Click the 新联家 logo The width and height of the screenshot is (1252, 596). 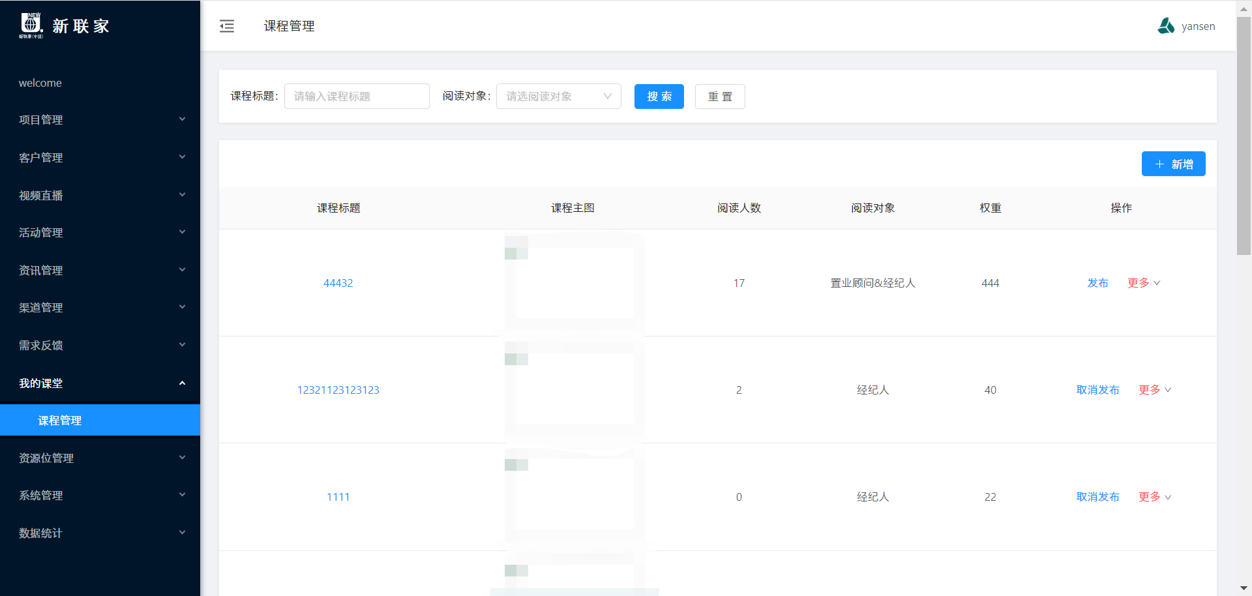pyautogui.click(x=64, y=26)
